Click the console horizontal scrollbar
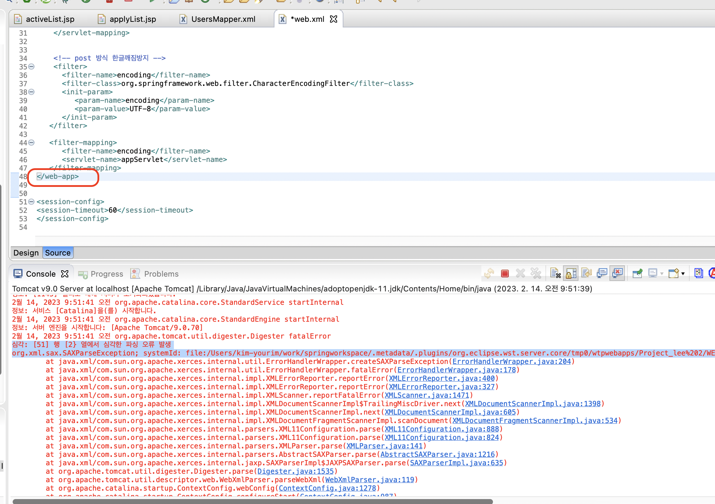 (x=252, y=501)
